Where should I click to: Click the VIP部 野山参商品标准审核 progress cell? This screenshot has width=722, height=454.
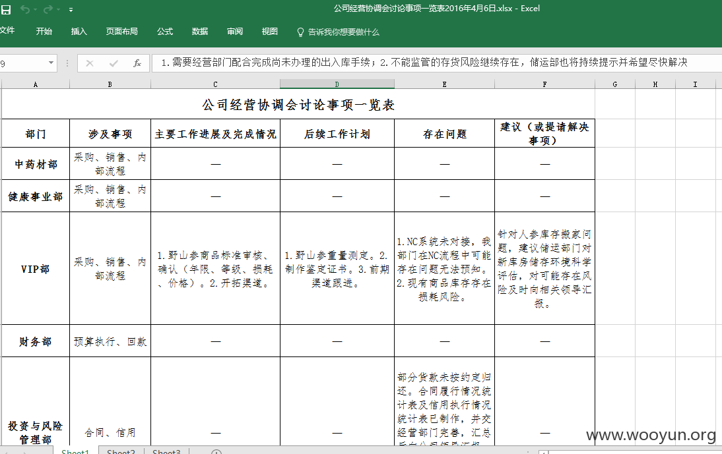click(215, 269)
